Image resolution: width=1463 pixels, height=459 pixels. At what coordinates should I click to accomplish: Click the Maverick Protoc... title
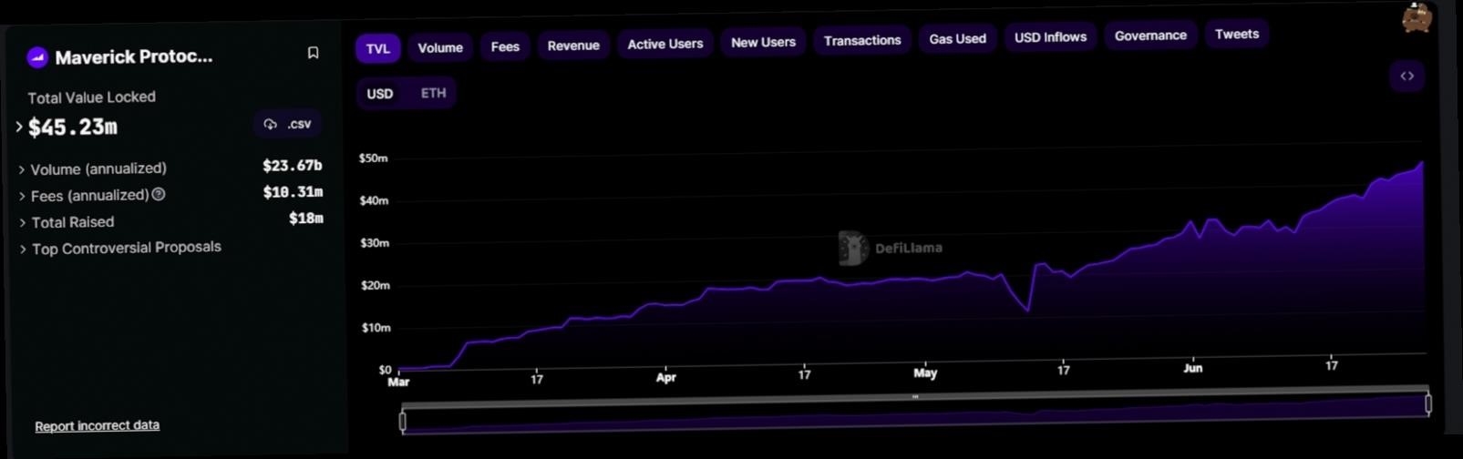click(134, 56)
